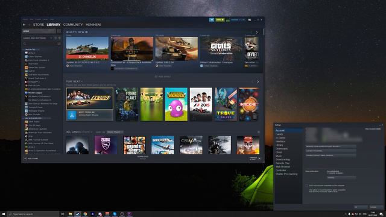Select Home in library sidebar

coord(39,31)
